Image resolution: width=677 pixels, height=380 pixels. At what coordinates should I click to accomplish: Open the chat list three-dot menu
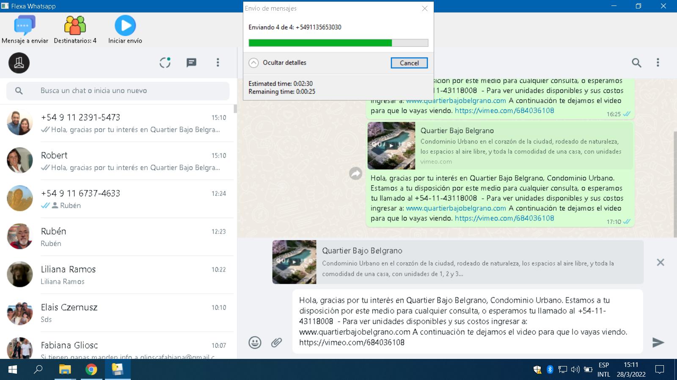click(218, 62)
